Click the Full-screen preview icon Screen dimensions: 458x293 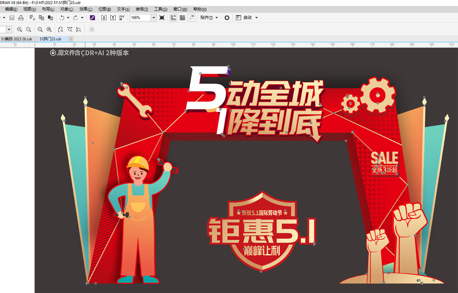[162, 18]
